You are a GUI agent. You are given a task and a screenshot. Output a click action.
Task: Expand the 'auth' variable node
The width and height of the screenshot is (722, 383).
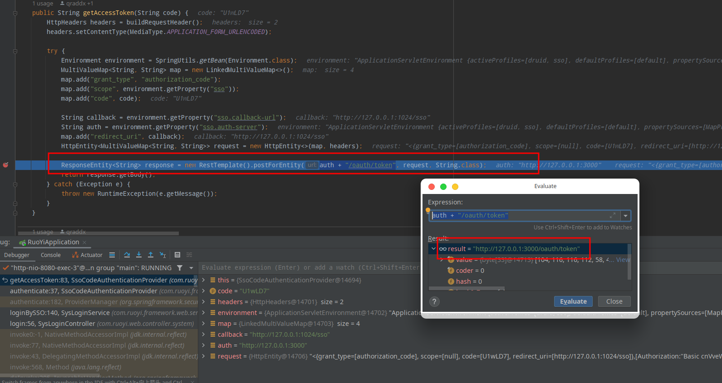click(204, 345)
